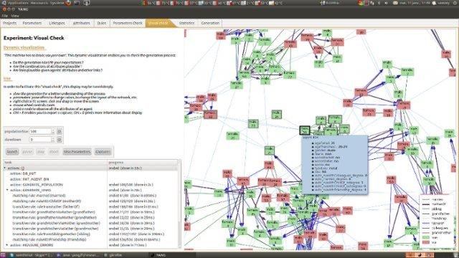Click the black-bordered selected male node

[x=304, y=130]
